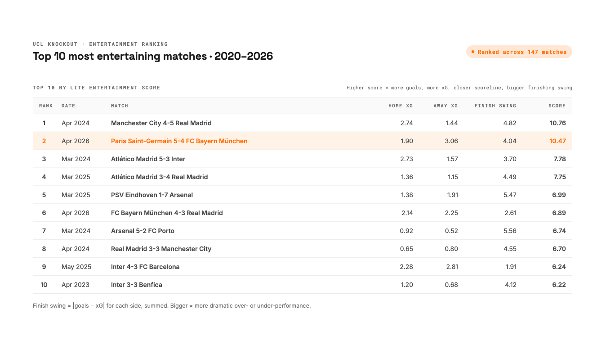Viewport: 606px width, 353px height.
Task: Click finish swing value 4.12
Action: (x=511, y=285)
